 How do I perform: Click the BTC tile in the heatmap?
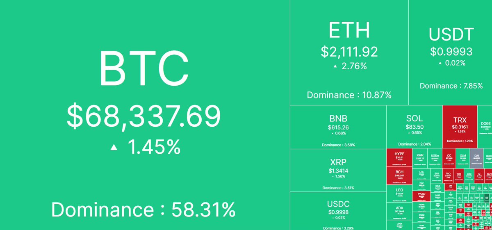point(144,115)
